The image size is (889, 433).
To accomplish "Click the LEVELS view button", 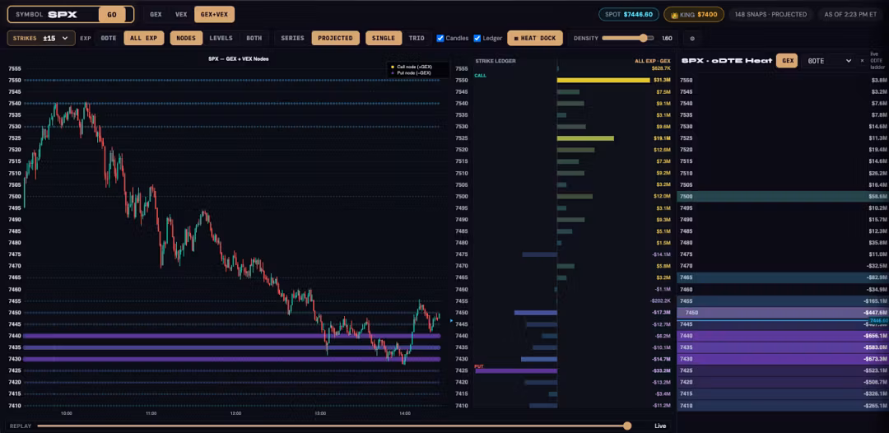I will tap(221, 39).
